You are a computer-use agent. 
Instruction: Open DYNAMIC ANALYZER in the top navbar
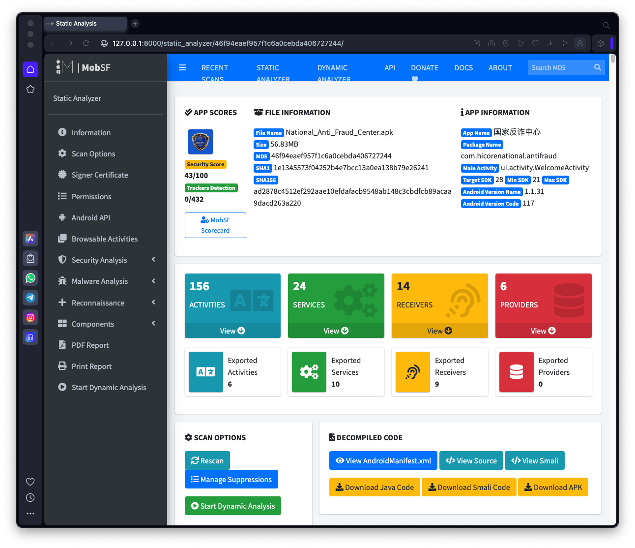point(334,73)
